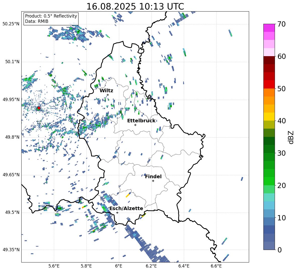Click the Esch/Alzette city label
The width and height of the screenshot is (297, 271).
click(126, 208)
